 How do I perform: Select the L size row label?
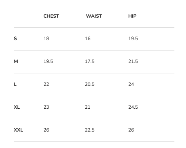pyautogui.click(x=15, y=84)
